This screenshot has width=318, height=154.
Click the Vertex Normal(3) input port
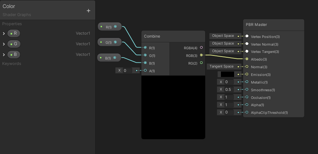pyautogui.click(x=247, y=44)
